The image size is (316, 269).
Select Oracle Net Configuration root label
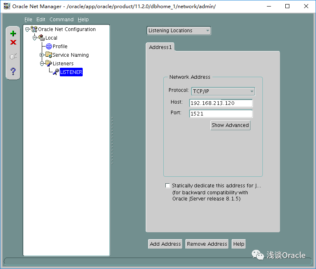click(67, 29)
